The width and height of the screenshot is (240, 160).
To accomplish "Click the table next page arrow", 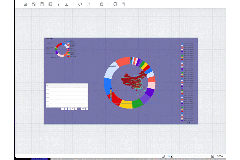I will pyautogui.click(x=87, y=109).
